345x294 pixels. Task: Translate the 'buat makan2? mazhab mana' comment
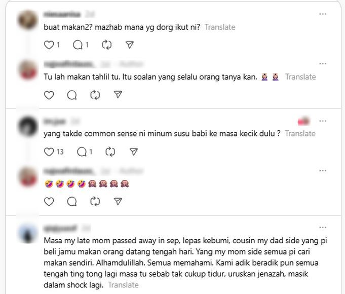point(220,27)
